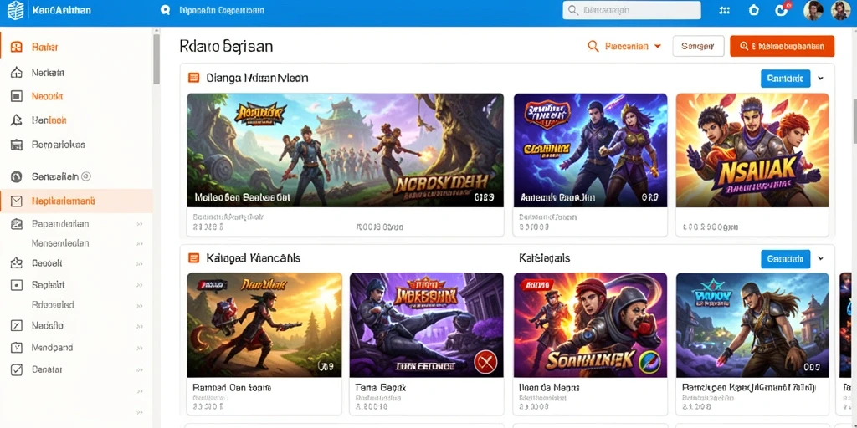This screenshot has height=428, width=857.
Task: Collapse the Dianga section with its chevron
Action: click(x=820, y=79)
